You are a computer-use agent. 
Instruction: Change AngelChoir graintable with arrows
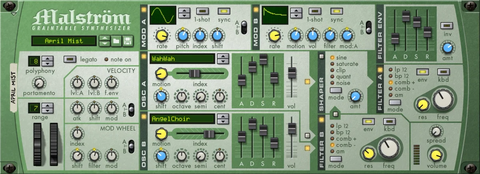[223, 119]
